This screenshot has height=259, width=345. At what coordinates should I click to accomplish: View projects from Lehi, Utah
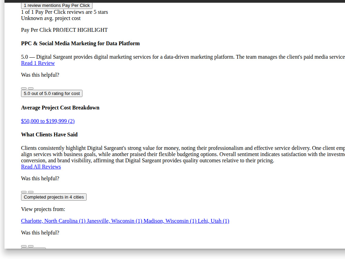pos(214,221)
